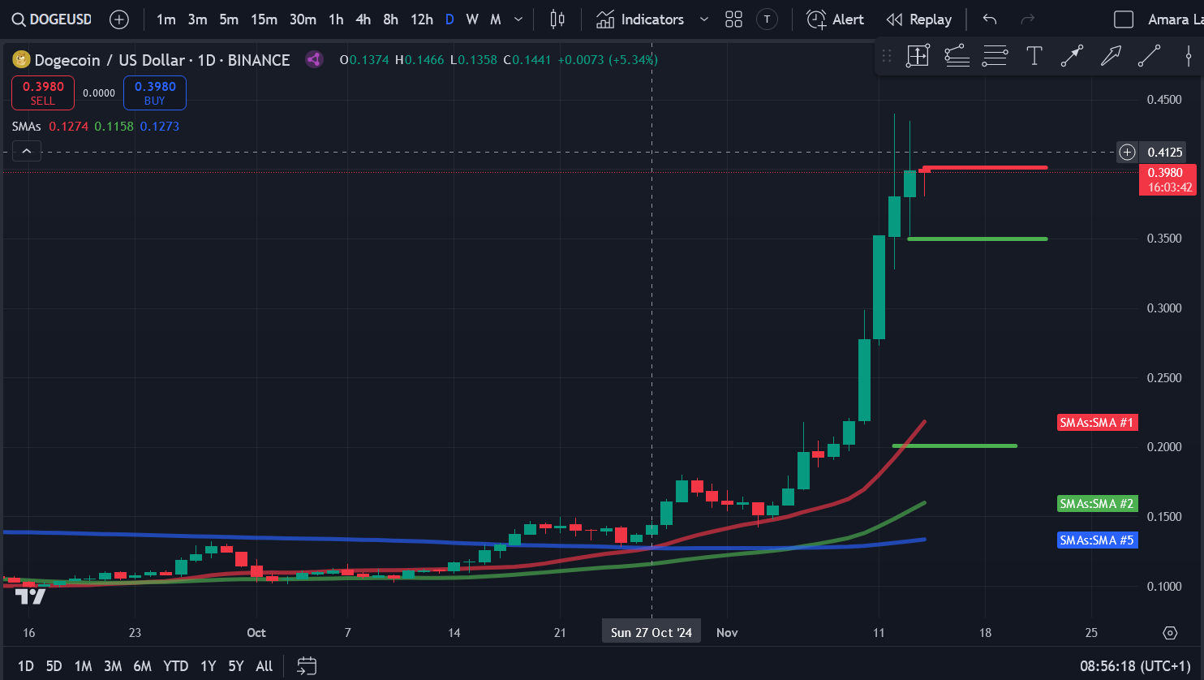Switch to the 3m timeframe
1204x680 pixels.
[x=198, y=19]
